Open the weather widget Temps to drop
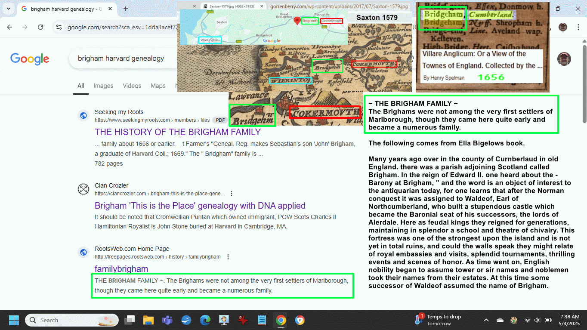Screen dimensions: 587x330 point(437,320)
